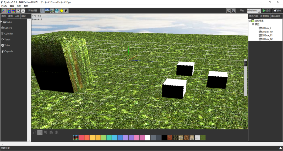The image size is (283, 151).
Task: Select 3DBox_10 in node tree
Action: click(x=266, y=32)
